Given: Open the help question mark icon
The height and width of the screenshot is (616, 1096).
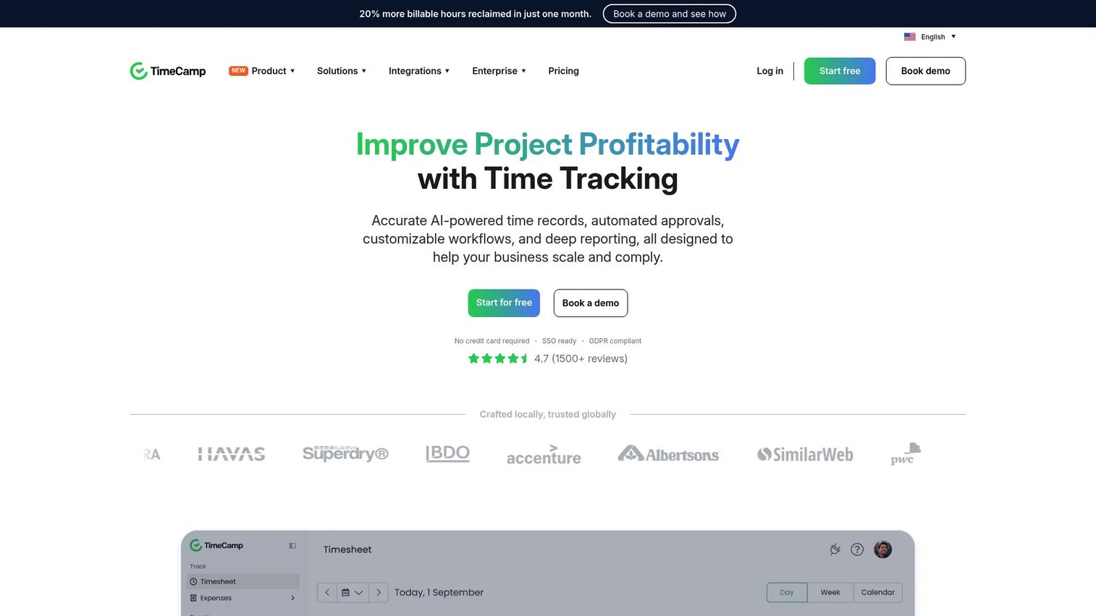Looking at the screenshot, I should 857,549.
